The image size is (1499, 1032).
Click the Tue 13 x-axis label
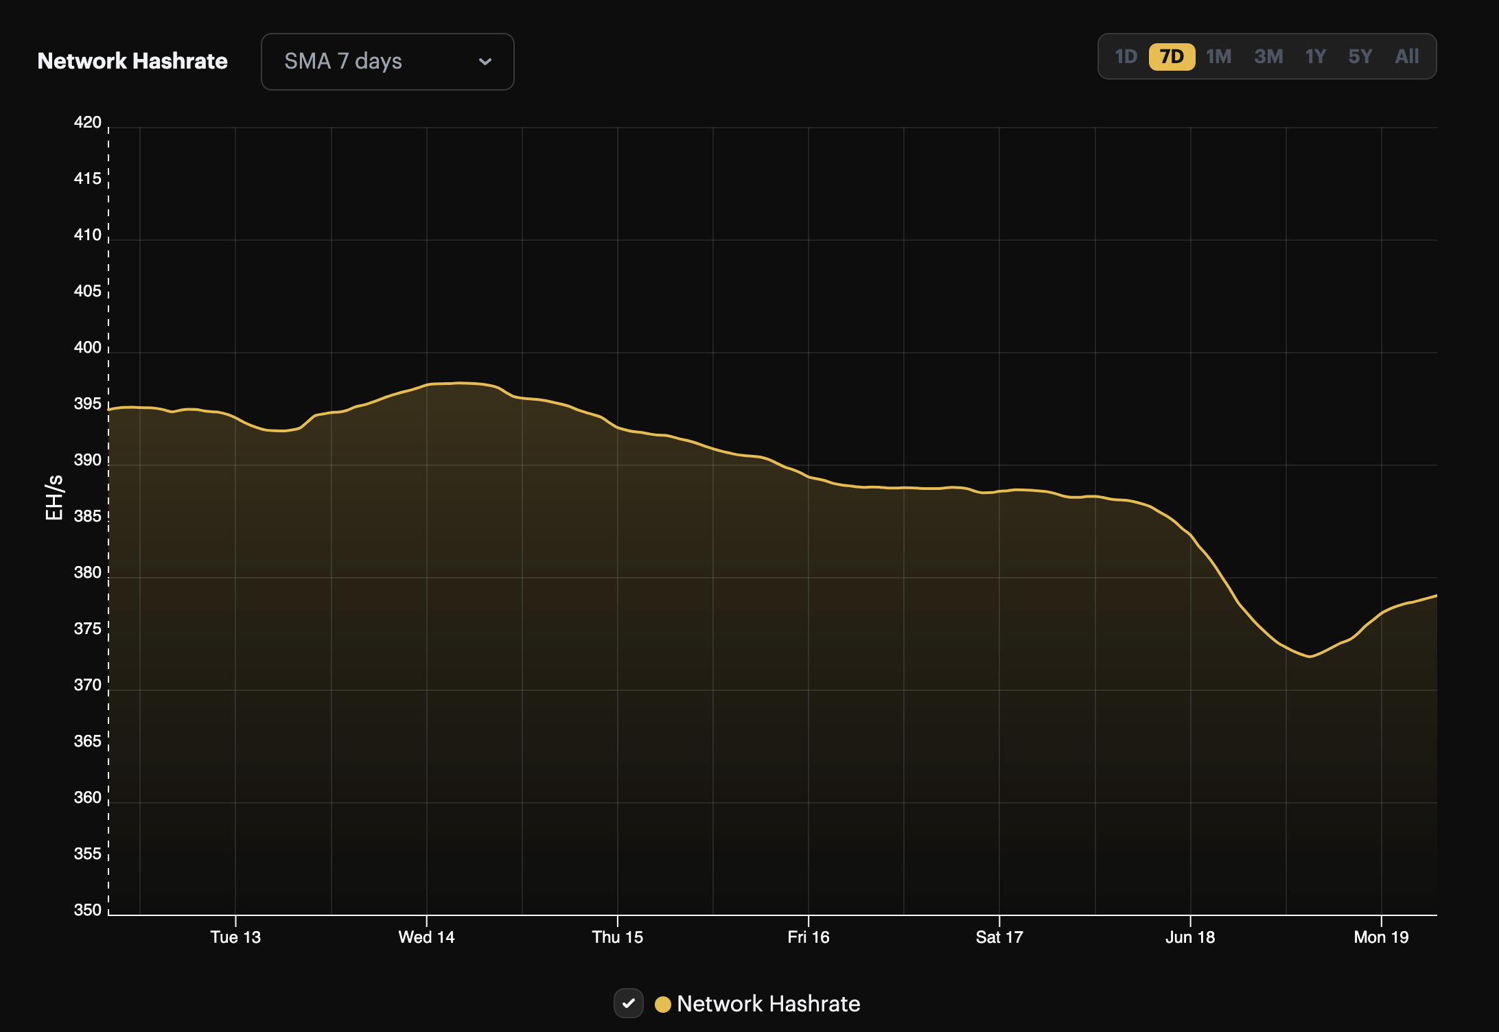235,937
